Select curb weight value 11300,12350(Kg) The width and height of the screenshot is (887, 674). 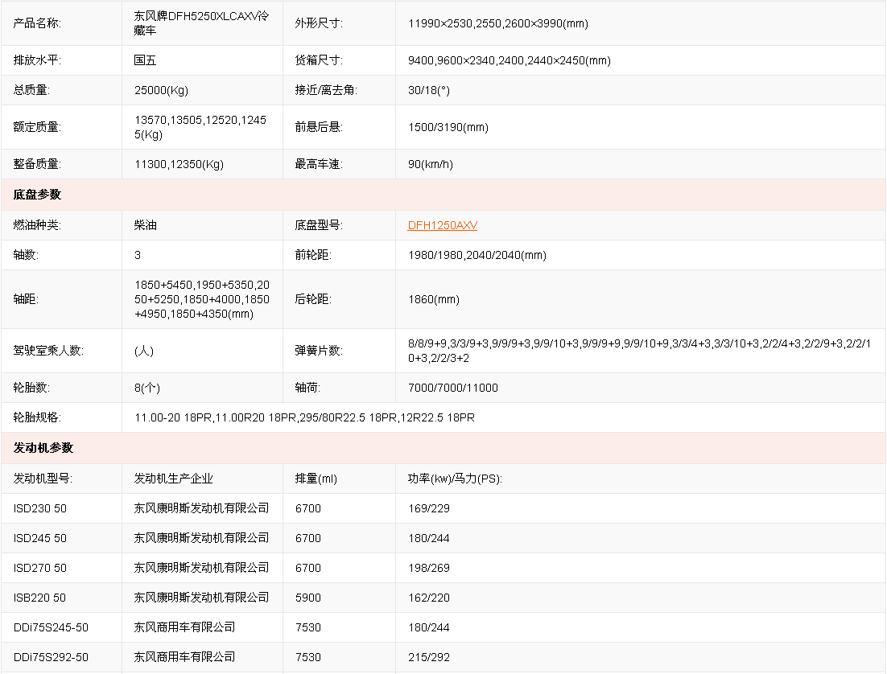point(179,164)
